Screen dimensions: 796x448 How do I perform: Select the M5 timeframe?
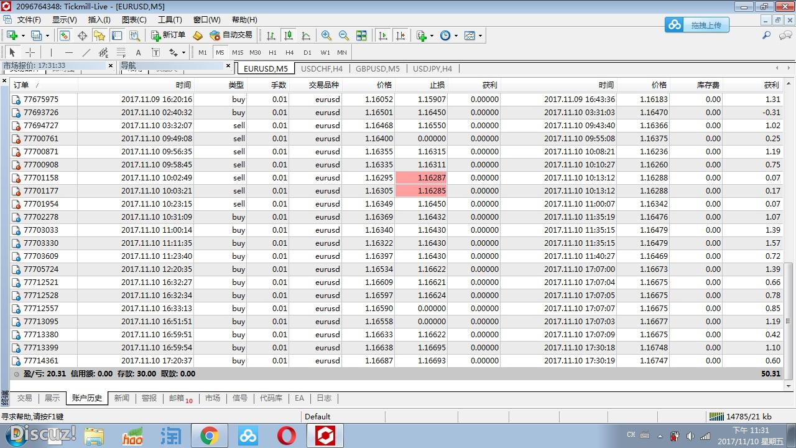pyautogui.click(x=220, y=52)
